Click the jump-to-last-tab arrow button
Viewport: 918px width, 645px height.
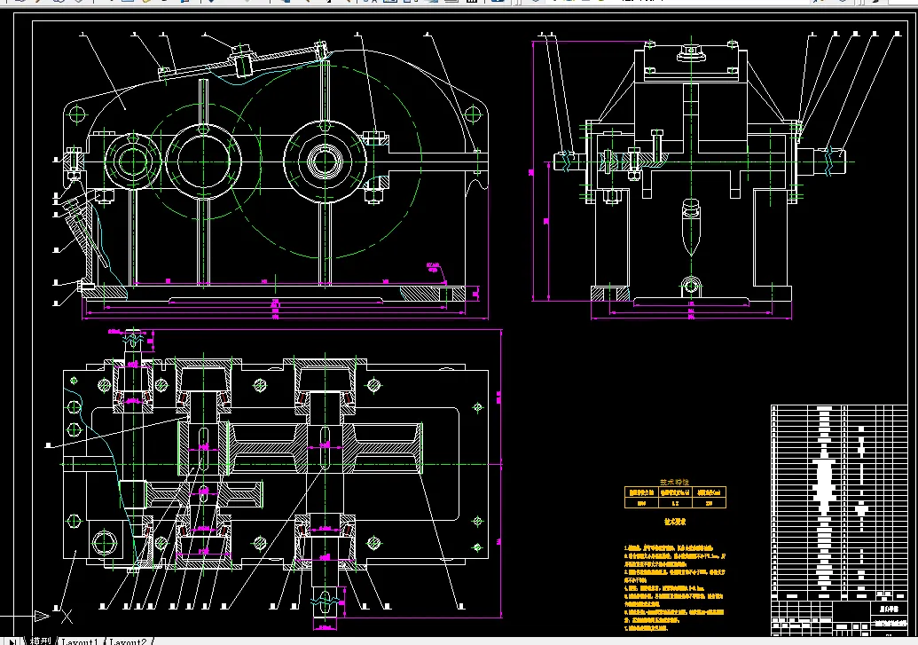12,641
